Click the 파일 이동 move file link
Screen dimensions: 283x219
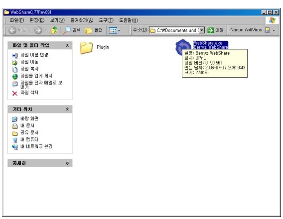[29, 62]
